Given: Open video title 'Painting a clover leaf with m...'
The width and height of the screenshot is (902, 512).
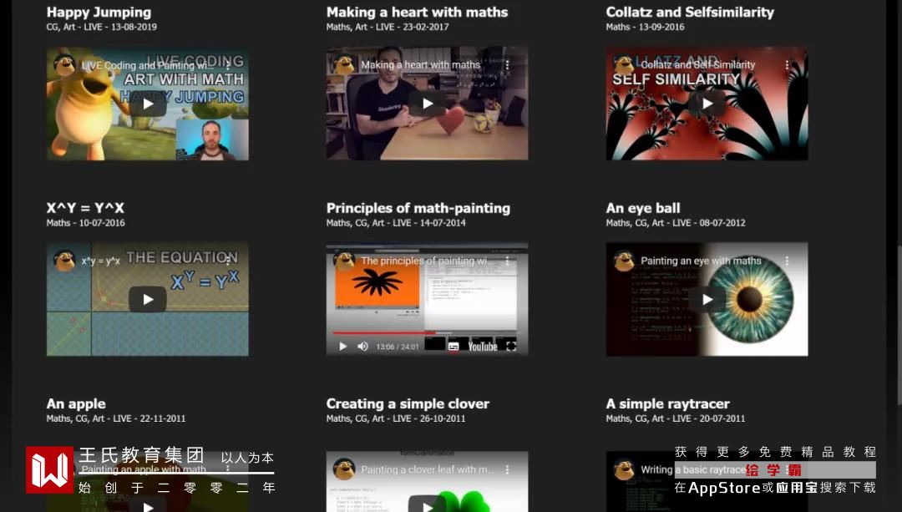Looking at the screenshot, I should pyautogui.click(x=428, y=469).
